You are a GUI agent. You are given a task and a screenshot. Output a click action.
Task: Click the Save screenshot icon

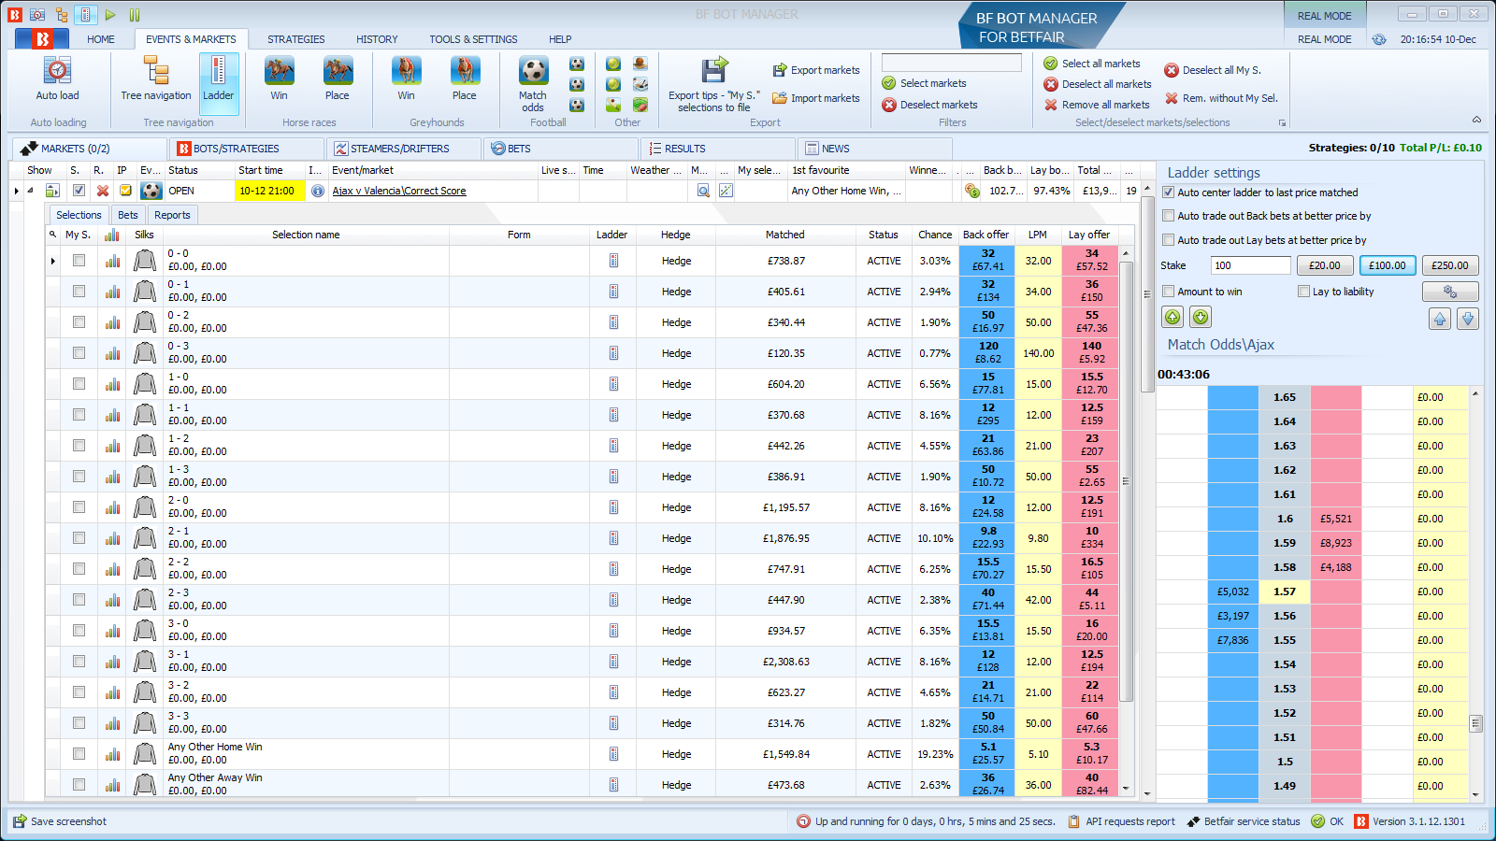click(20, 821)
